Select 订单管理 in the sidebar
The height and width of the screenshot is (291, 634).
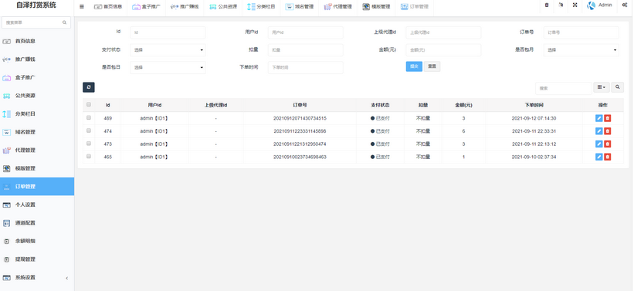37,187
